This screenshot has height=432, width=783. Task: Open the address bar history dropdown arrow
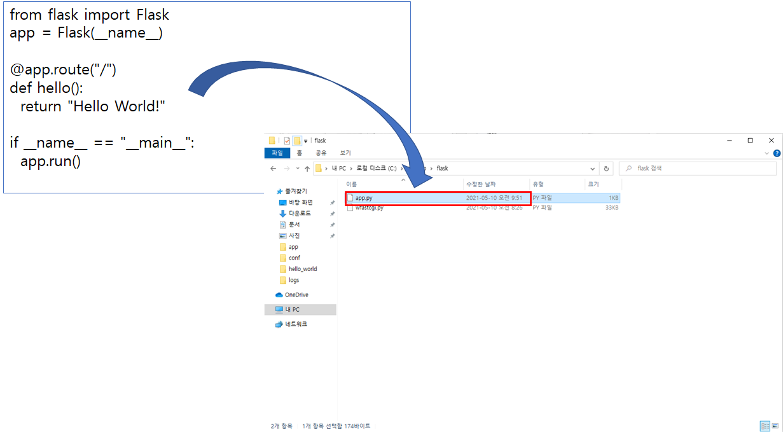pos(593,168)
